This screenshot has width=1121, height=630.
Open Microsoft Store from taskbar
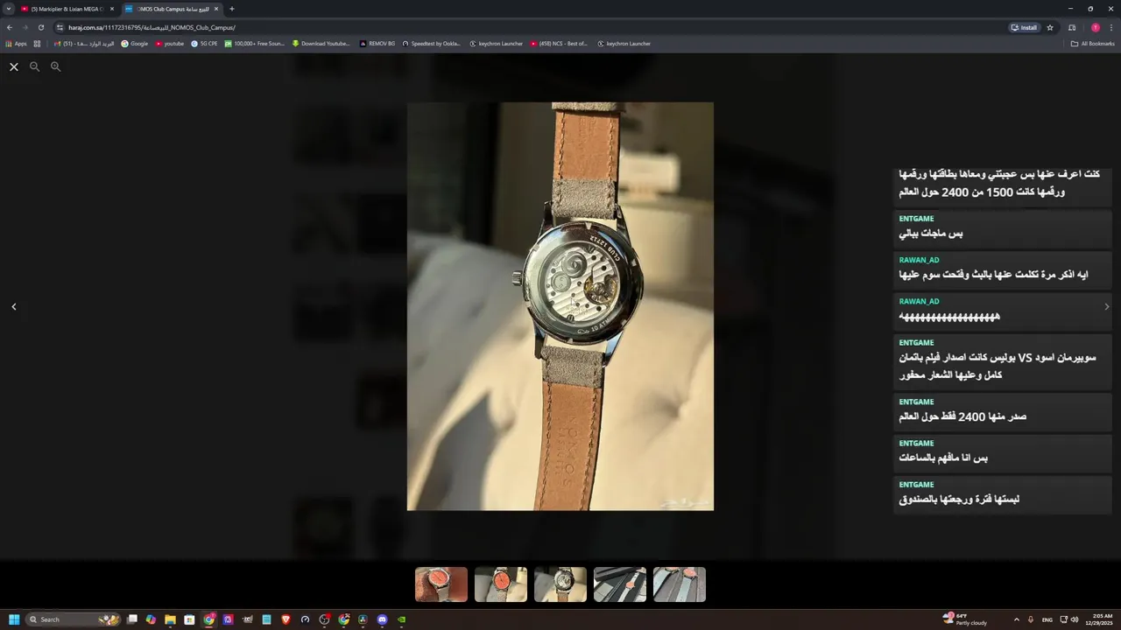pyautogui.click(x=189, y=619)
